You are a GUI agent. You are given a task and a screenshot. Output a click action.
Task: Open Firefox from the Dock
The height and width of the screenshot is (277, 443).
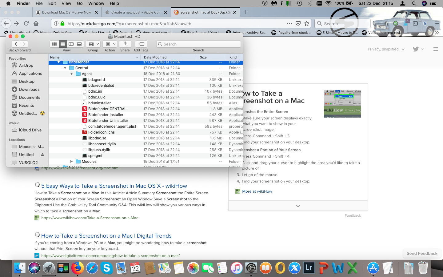pos(78,268)
